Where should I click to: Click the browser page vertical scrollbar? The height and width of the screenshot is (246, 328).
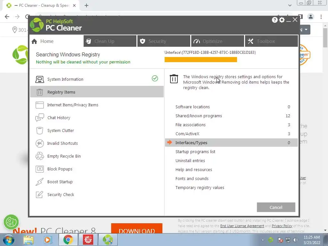325,38
